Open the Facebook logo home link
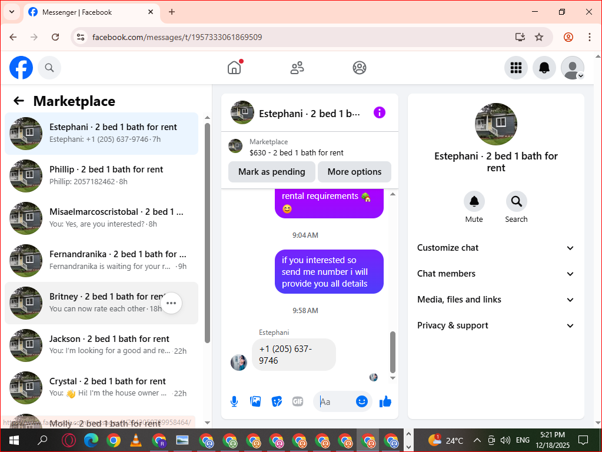 [x=21, y=68]
